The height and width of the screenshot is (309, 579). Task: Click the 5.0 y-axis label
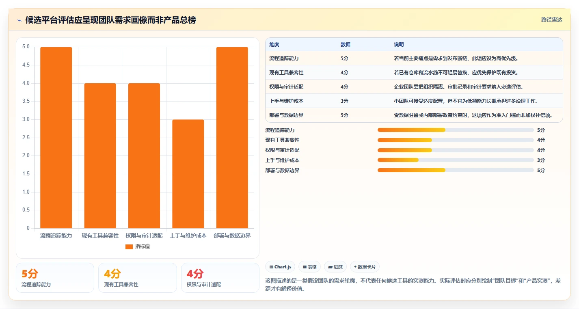pyautogui.click(x=26, y=47)
